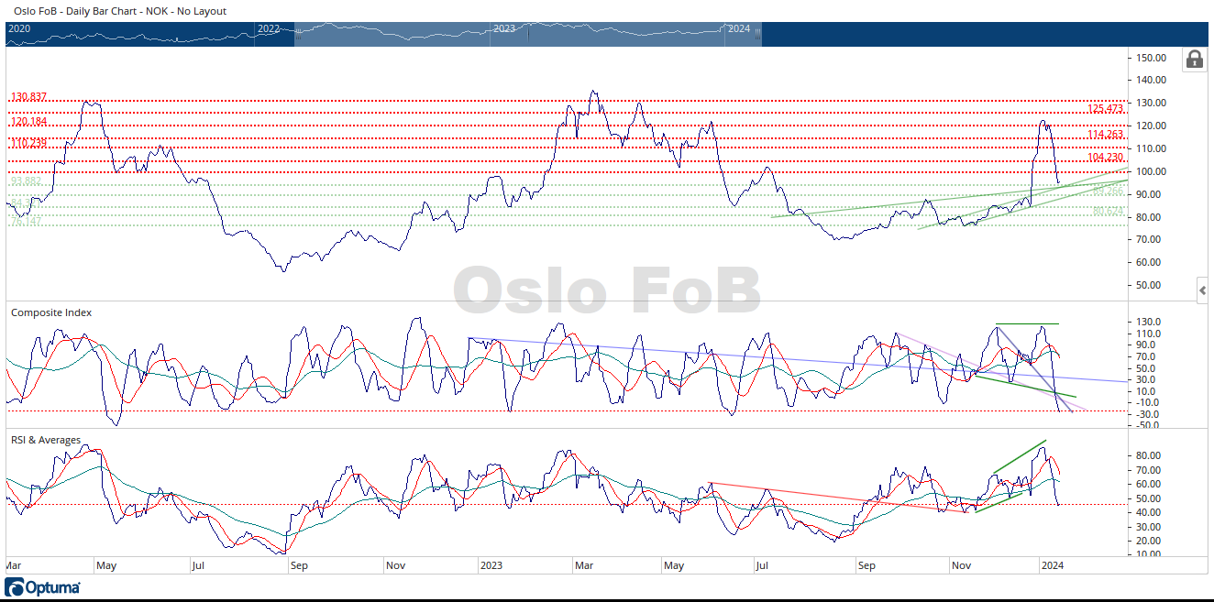Click the 2024 date axis label at bottom
The width and height of the screenshot is (1214, 602).
point(1053,566)
